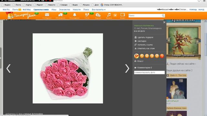The height and width of the screenshot is (116, 207).
Task: Click the search magnifier icon
Action: pos(163,16)
